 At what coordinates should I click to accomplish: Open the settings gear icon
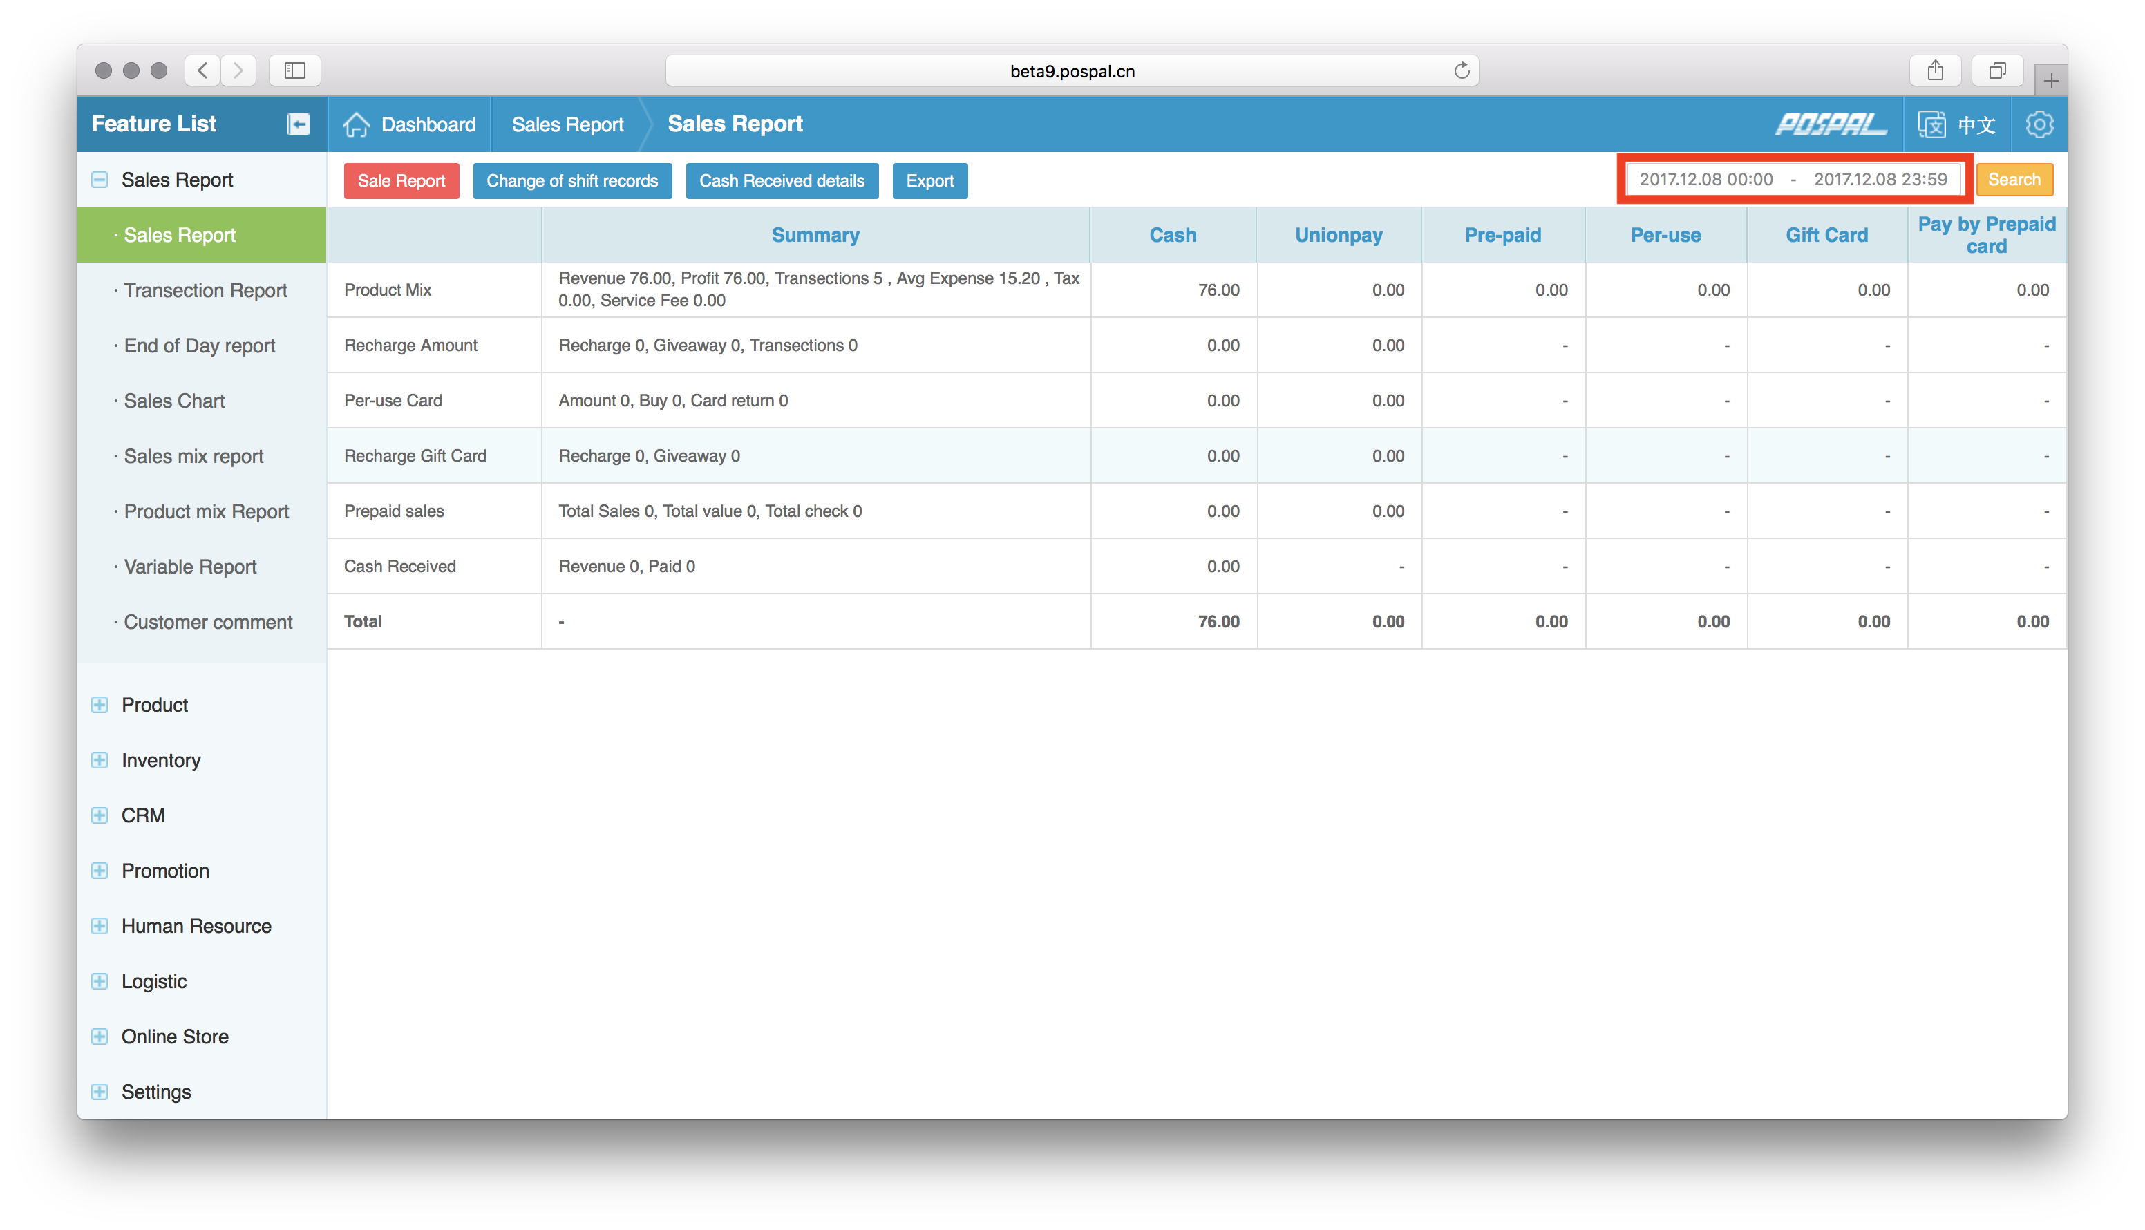tap(2039, 124)
